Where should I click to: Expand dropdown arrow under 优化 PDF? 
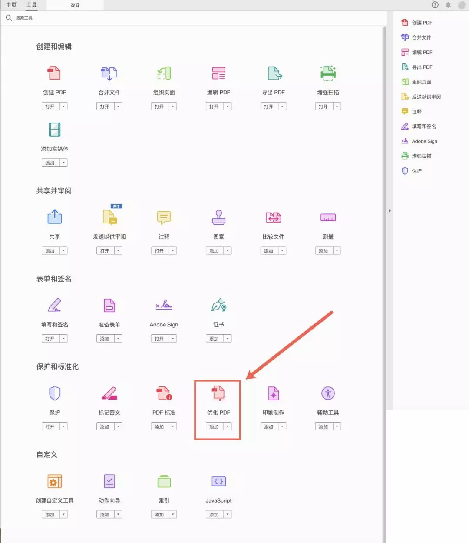point(228,427)
